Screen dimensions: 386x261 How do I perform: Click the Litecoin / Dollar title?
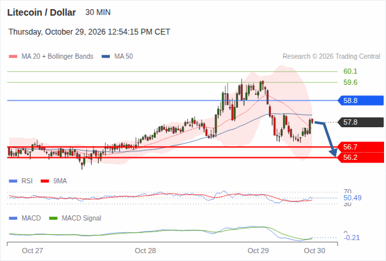41,12
